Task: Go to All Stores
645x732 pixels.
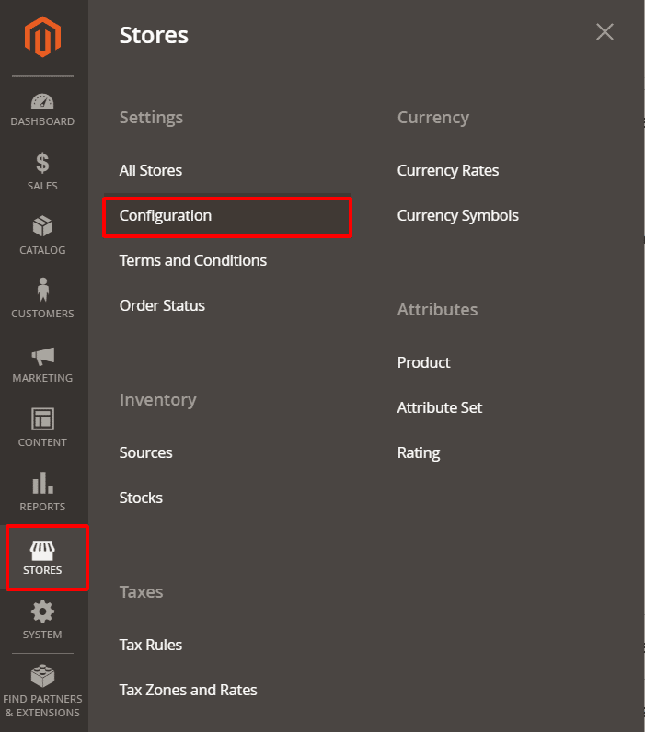Action: (x=151, y=171)
